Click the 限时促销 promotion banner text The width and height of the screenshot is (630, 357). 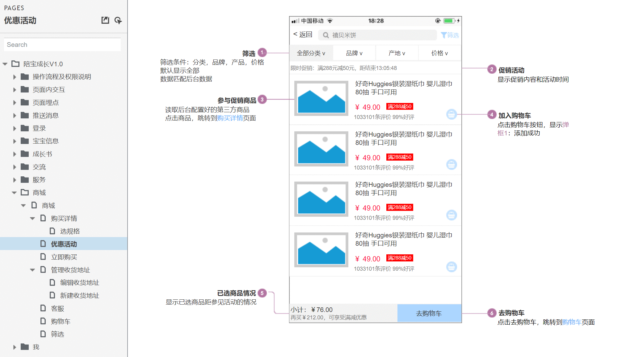344,68
